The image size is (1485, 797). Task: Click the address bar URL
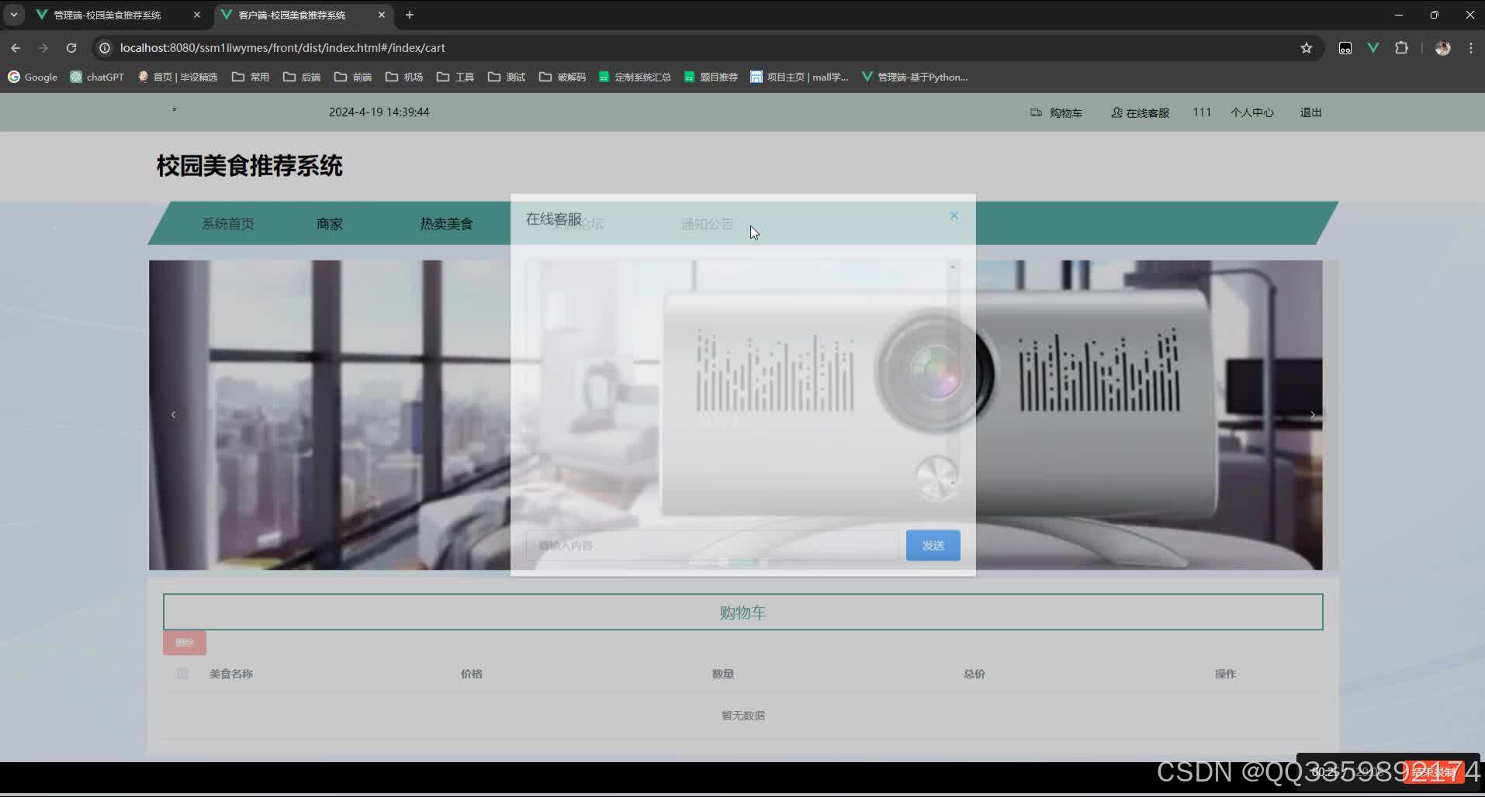[x=282, y=48]
